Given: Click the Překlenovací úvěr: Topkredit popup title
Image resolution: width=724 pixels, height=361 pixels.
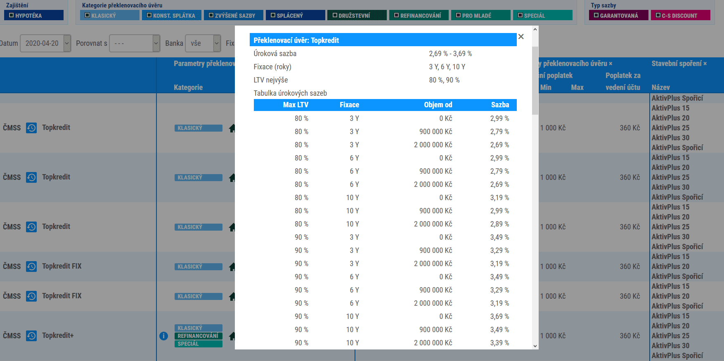Looking at the screenshot, I should [x=296, y=40].
